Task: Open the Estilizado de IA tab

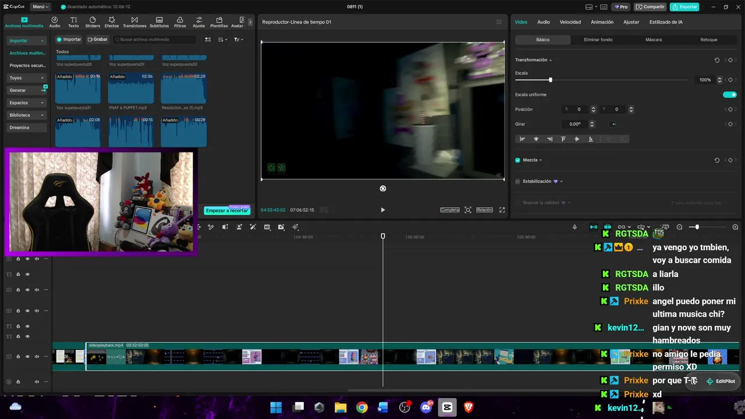Action: click(666, 22)
